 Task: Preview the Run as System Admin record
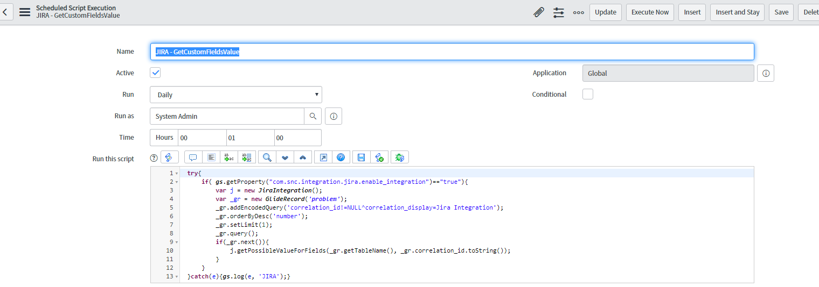pyautogui.click(x=334, y=116)
